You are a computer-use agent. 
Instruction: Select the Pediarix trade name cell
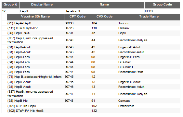pos(124,28)
